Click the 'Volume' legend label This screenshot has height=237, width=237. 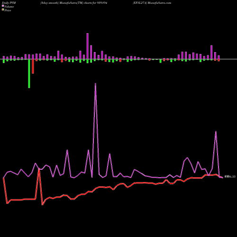[9, 7]
